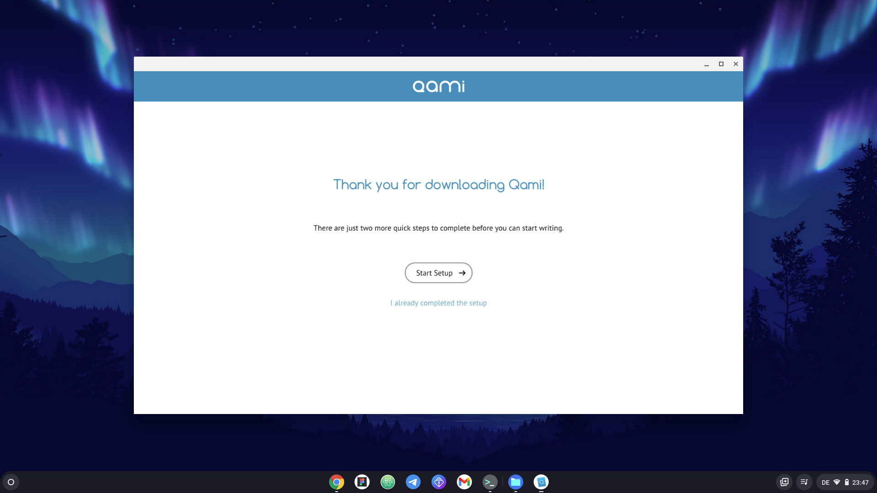Click the Qami logo in the blue header
This screenshot has width=877, height=493.
(438, 86)
